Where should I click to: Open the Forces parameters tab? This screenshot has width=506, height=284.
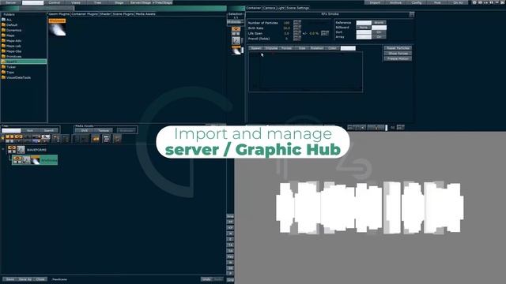pos(286,48)
